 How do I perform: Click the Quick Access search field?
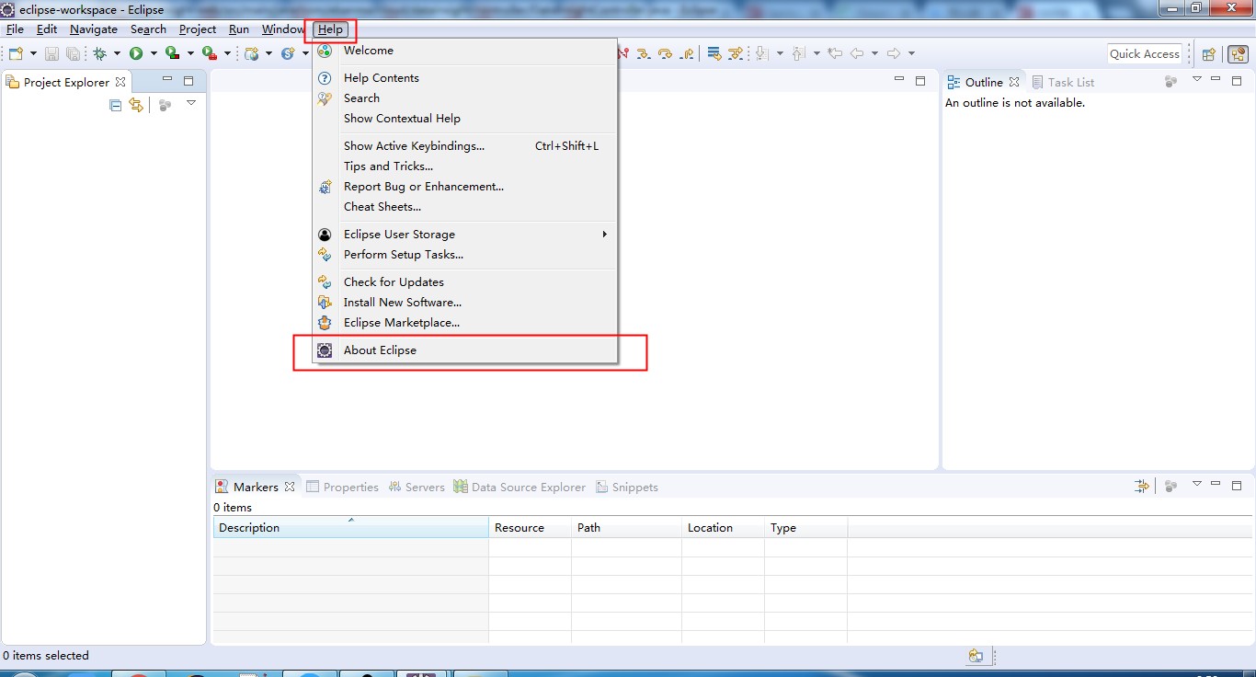(1145, 53)
